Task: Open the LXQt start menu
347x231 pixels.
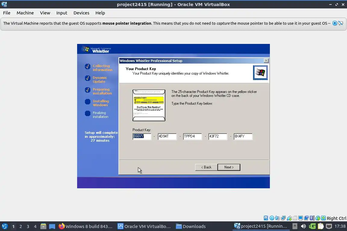Action: 5,226
